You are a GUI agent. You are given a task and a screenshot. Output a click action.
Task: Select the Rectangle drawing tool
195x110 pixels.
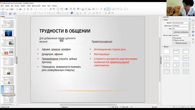pos(23,13)
